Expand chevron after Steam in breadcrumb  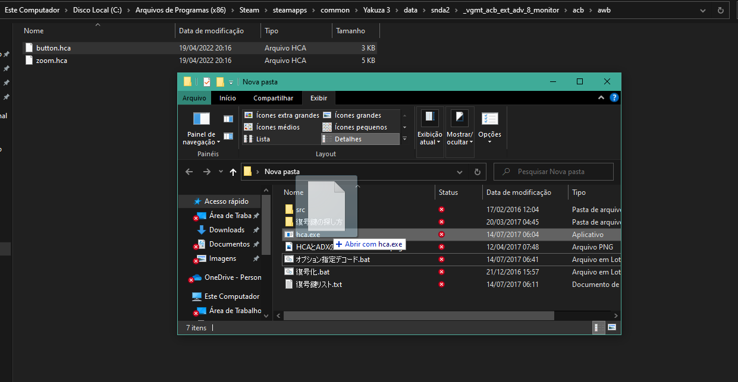pos(265,10)
